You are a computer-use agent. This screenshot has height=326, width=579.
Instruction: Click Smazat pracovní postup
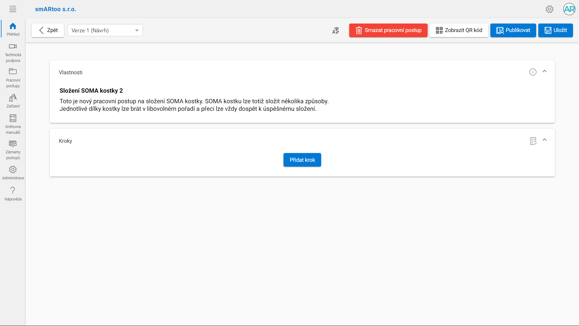(x=388, y=30)
